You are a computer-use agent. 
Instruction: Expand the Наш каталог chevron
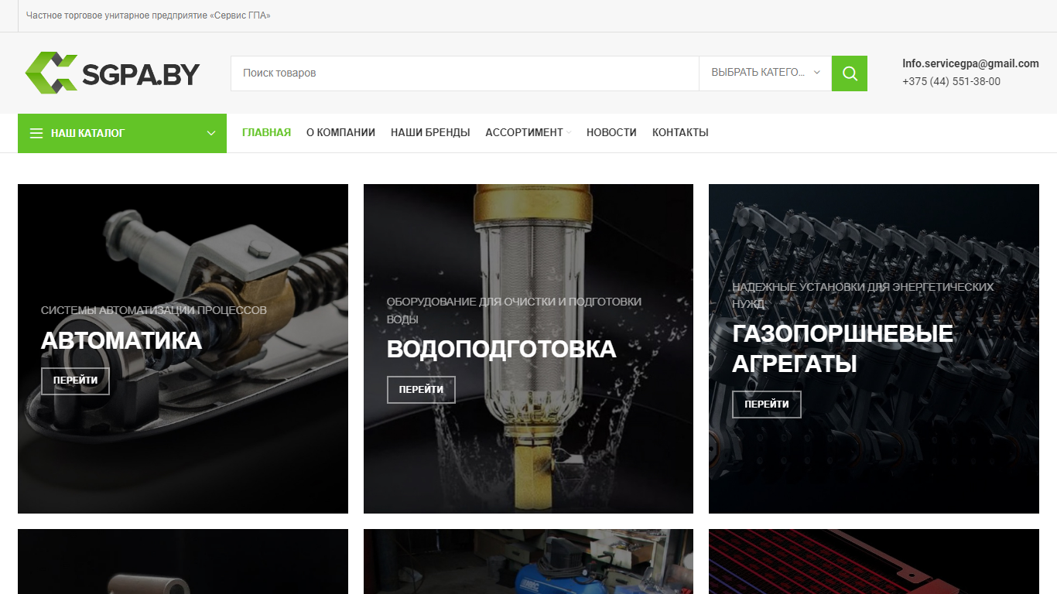[x=211, y=133]
